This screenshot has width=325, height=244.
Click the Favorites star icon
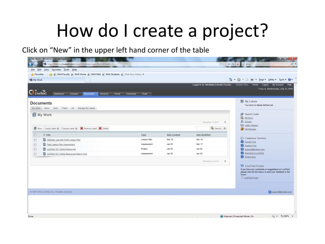[x=32, y=74]
